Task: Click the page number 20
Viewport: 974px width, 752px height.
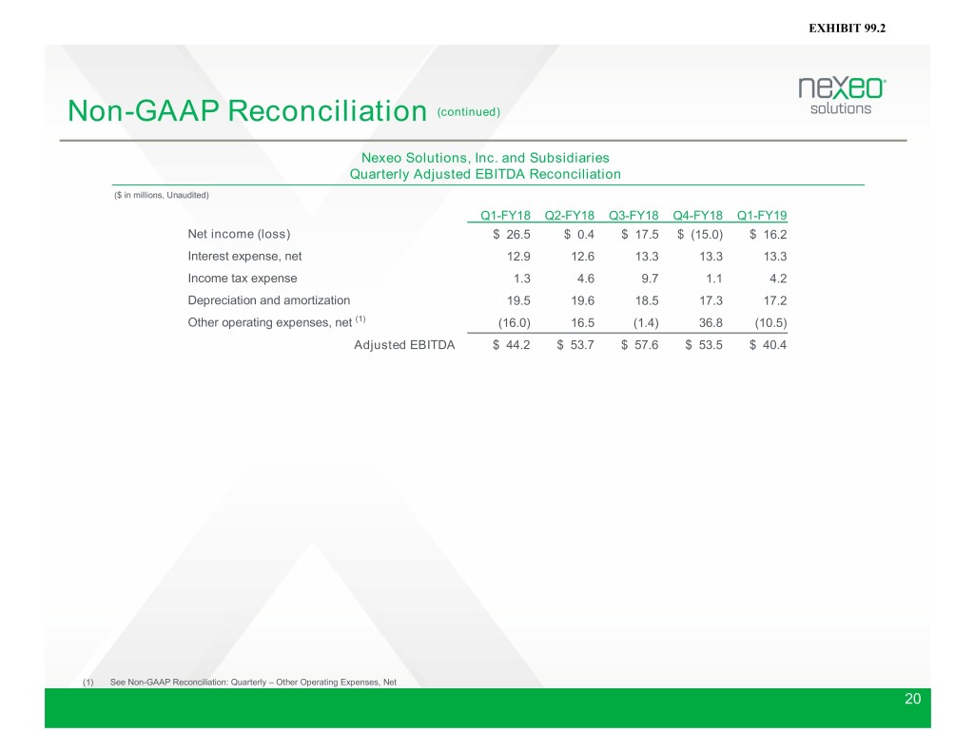Action: 912,699
